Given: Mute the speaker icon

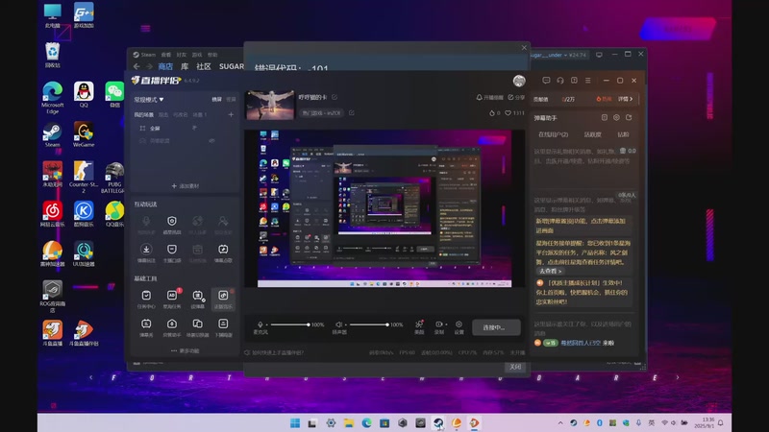Looking at the screenshot, I should pyautogui.click(x=338, y=324).
